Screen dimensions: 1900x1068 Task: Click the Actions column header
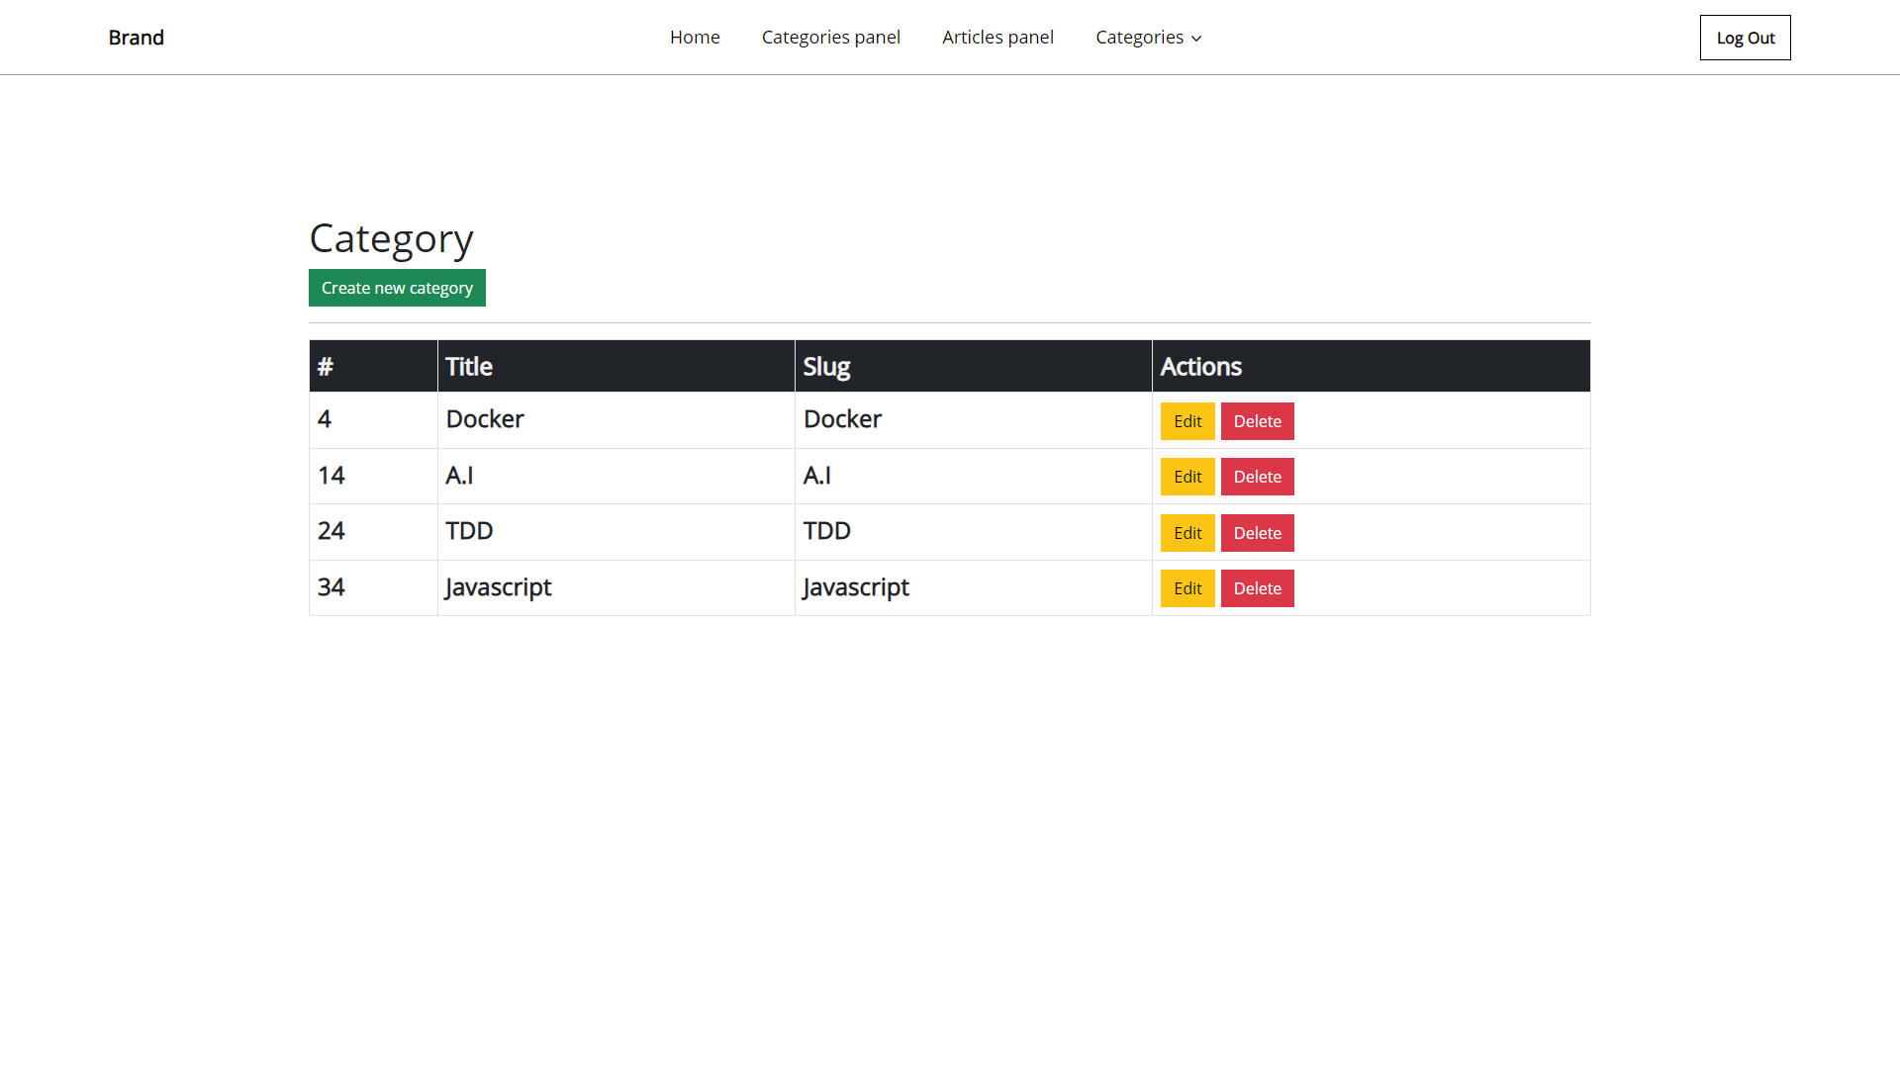click(x=1200, y=366)
